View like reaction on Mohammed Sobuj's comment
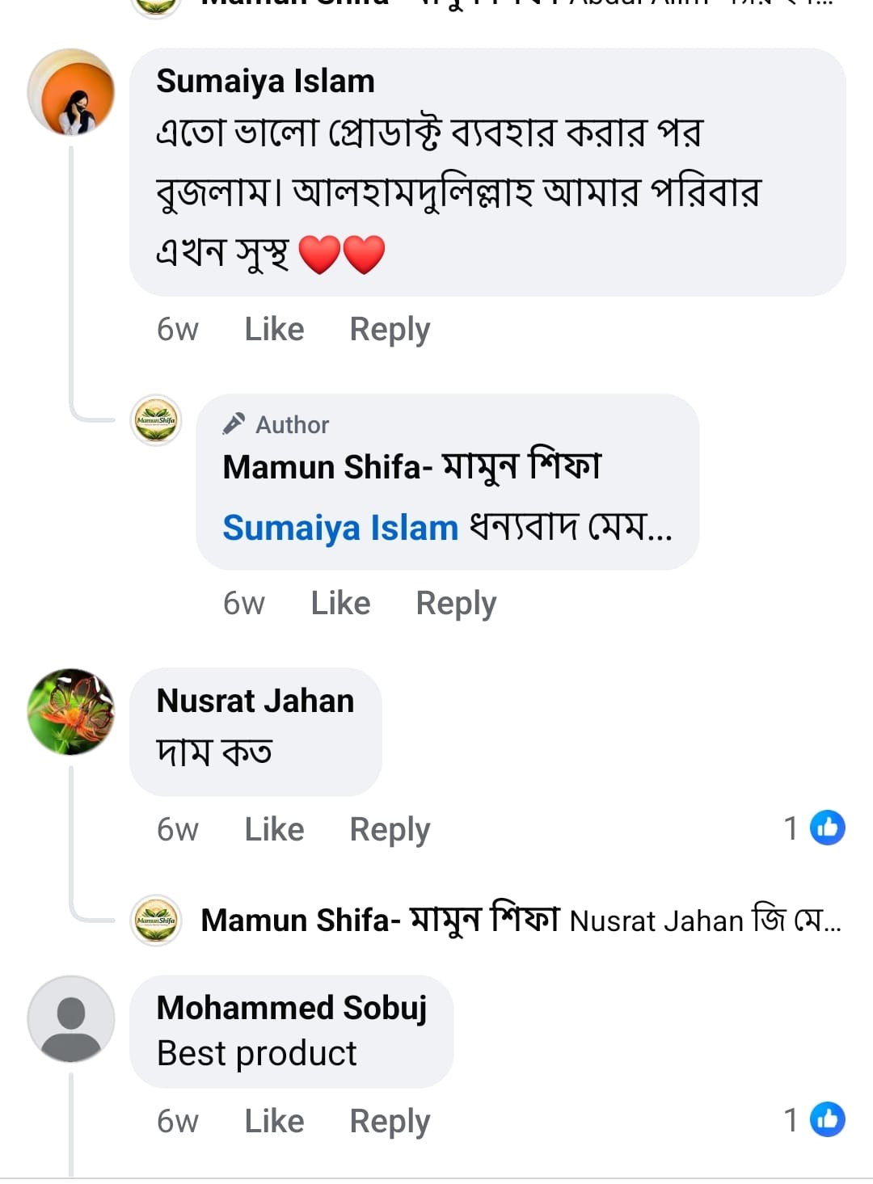This screenshot has height=1184, width=873. 826,1120
